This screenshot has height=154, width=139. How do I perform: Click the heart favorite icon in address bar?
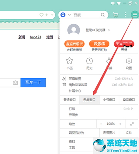(42, 15)
